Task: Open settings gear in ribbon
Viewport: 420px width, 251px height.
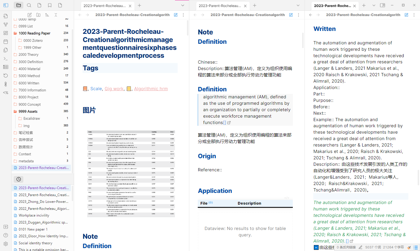Action: (6, 244)
